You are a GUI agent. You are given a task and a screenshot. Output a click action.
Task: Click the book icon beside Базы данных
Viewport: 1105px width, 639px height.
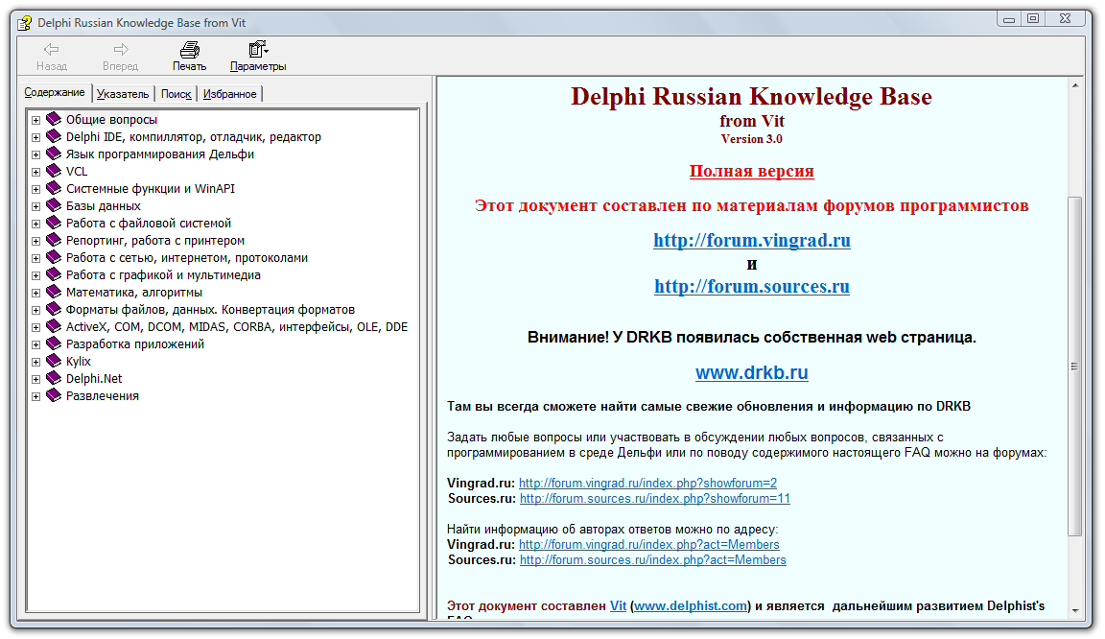[x=53, y=206]
